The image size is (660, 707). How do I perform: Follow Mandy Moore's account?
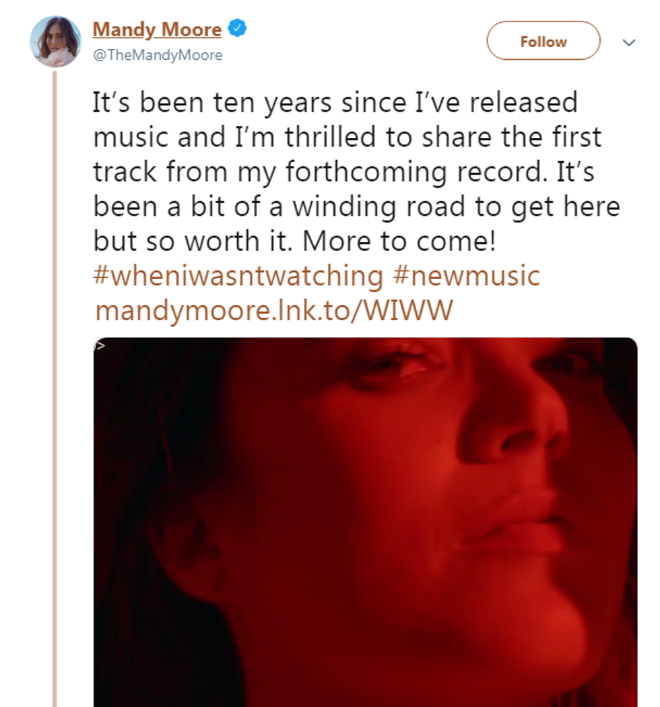[543, 41]
